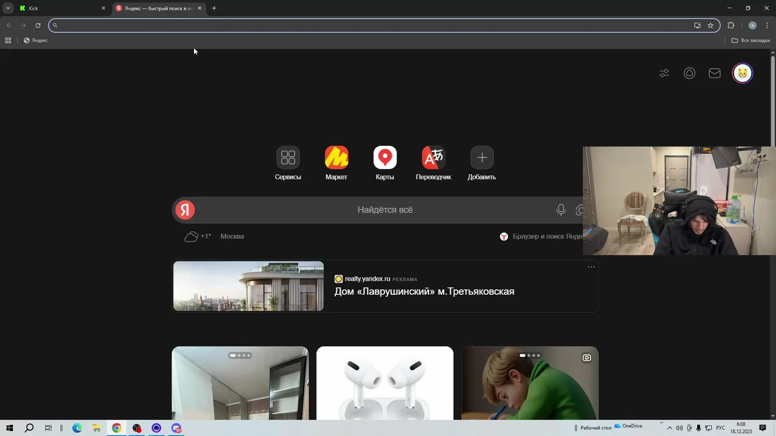Image resolution: width=776 pixels, height=436 pixels.
Task: Open the Windows notification center
Action: pos(763,428)
